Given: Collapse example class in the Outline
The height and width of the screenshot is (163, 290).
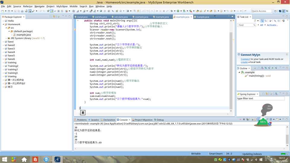Looking at the screenshot, I should click(239, 72).
